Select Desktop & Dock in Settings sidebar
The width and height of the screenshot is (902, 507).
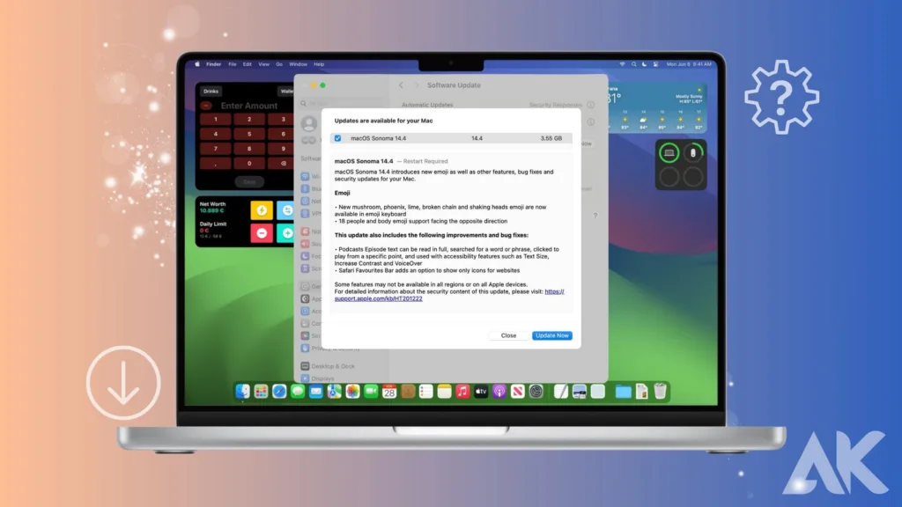(x=328, y=366)
